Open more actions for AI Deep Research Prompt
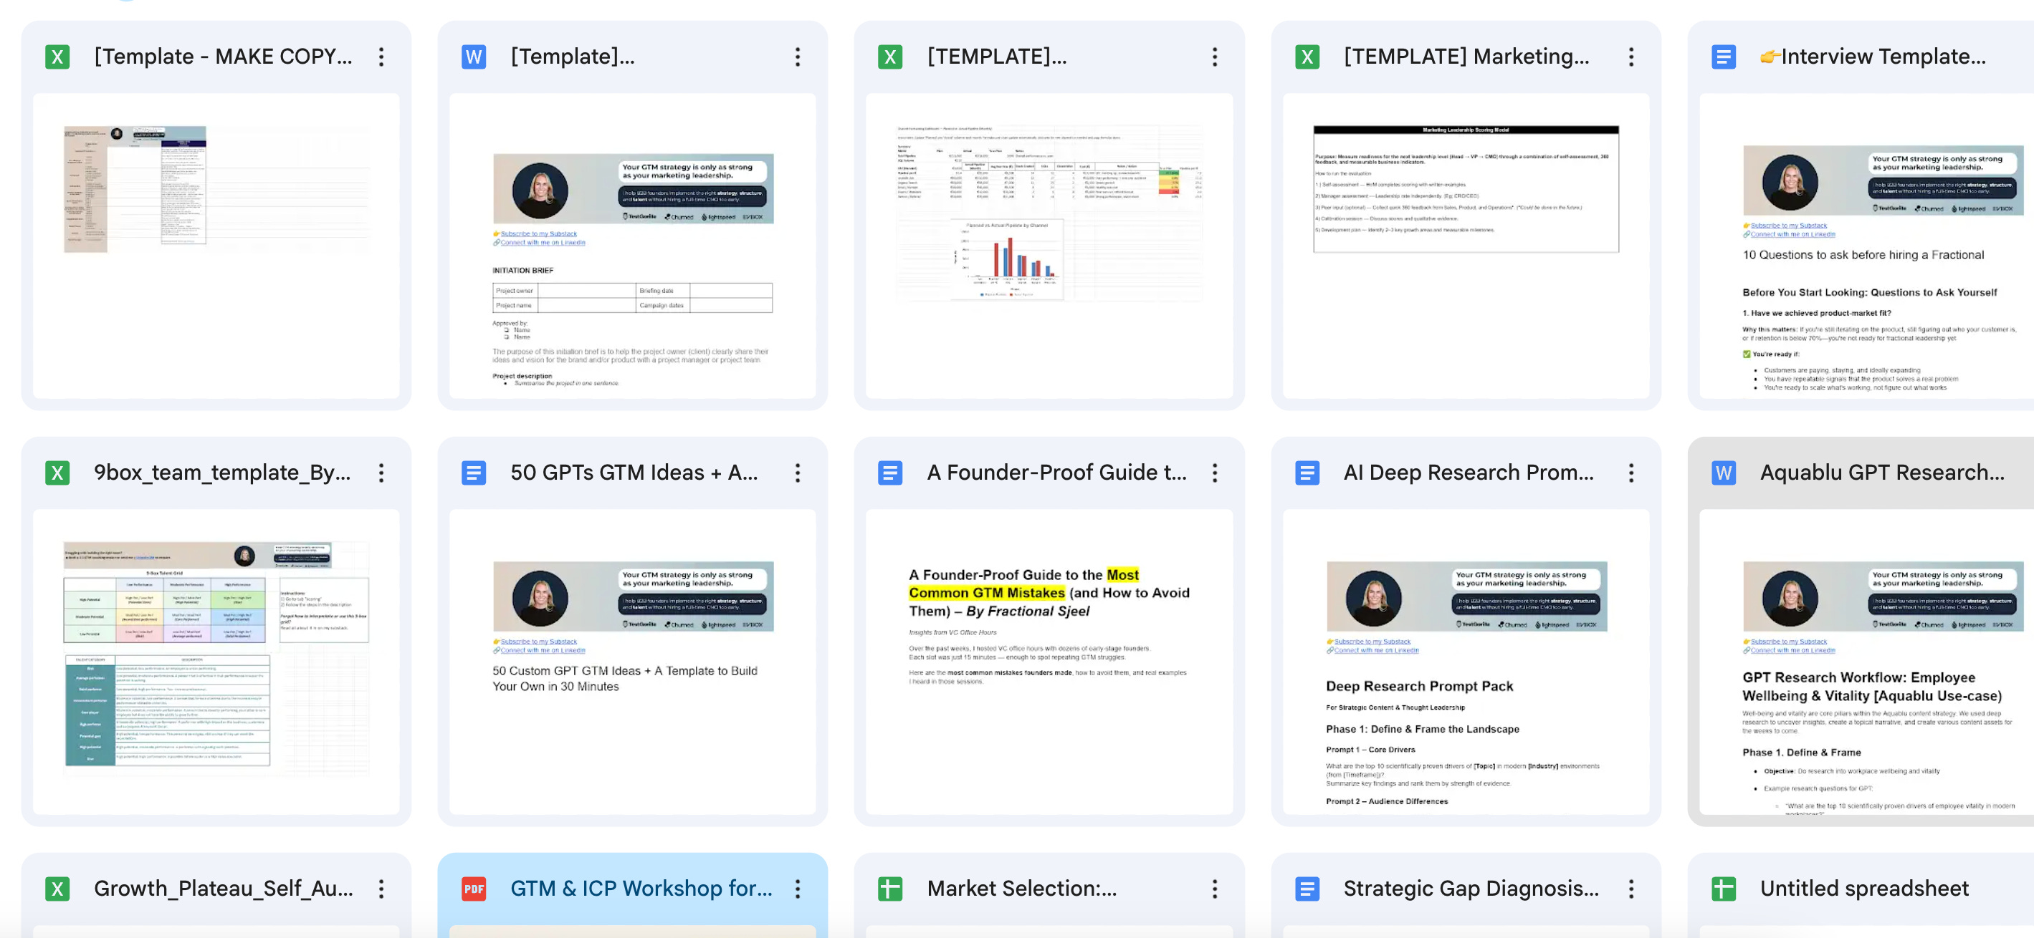The width and height of the screenshot is (2034, 938). (x=1631, y=473)
